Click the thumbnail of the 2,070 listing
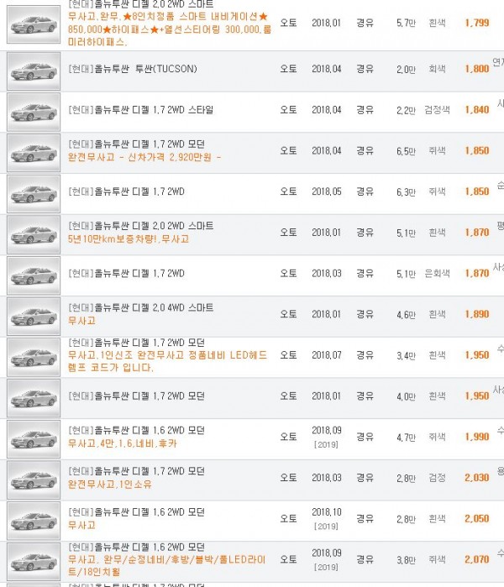The width and height of the screenshot is (504, 587). coord(34,562)
